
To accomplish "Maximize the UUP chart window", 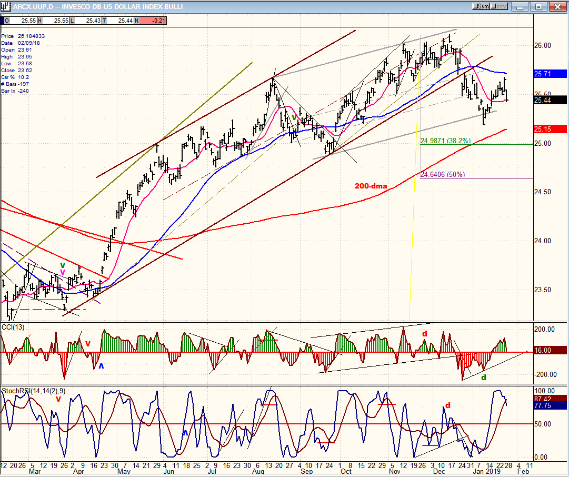I will click(539, 6).
